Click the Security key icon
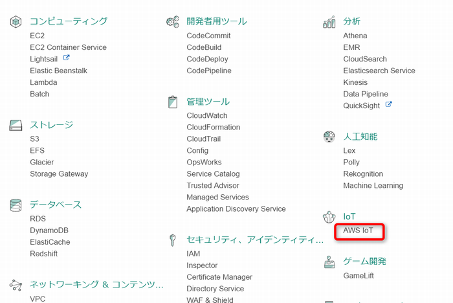The height and width of the screenshot is (303, 453). [x=173, y=240]
